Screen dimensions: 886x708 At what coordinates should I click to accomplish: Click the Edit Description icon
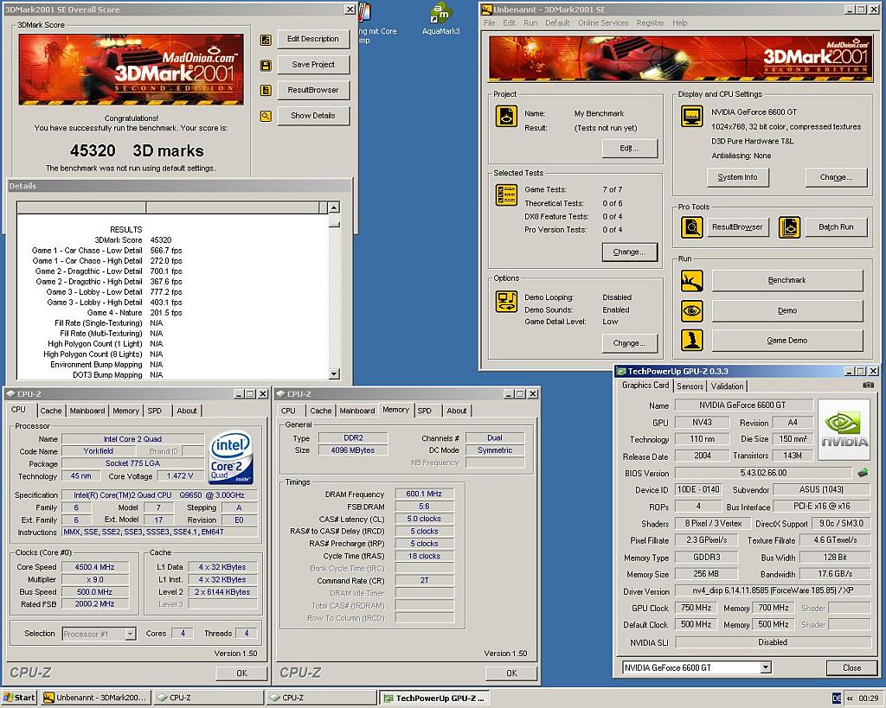point(266,40)
